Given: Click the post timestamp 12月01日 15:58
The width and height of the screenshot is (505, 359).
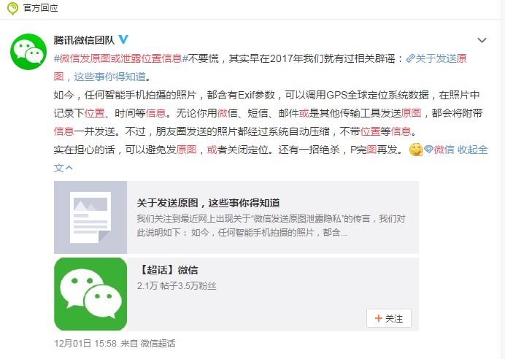Looking at the screenshot, I should click(x=85, y=343).
